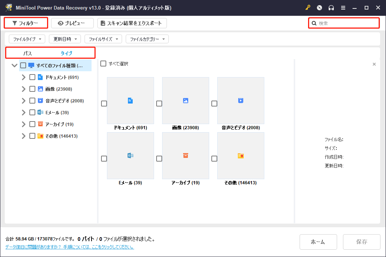Tick checkbox beside 音声とビデオ thumbnail
The width and height of the screenshot is (386, 257).
[x=214, y=104]
